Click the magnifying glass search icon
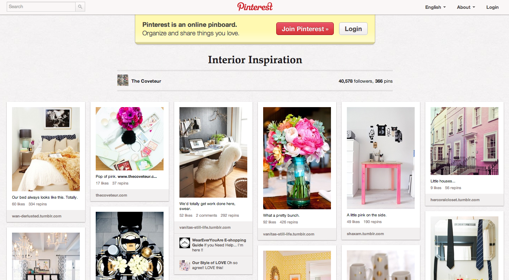 pos(80,7)
